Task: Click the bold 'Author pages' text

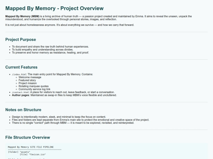Action: 21,95
